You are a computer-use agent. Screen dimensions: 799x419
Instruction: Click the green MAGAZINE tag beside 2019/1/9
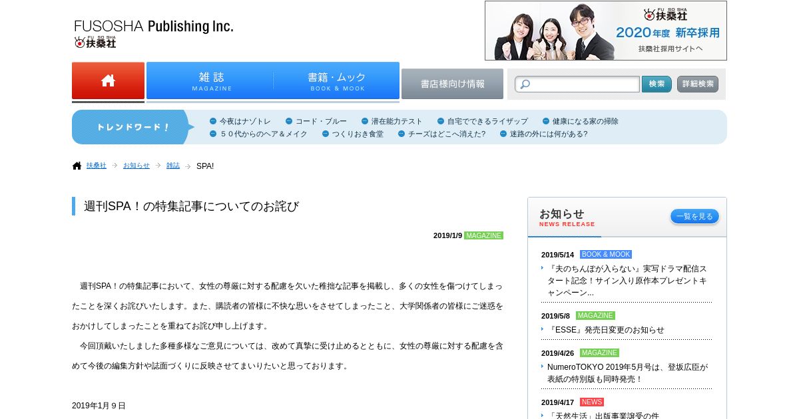(483, 235)
